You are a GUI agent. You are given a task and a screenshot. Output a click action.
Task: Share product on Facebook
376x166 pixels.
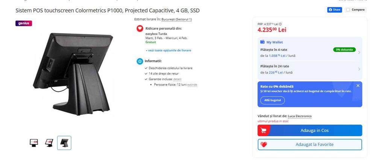334,10
